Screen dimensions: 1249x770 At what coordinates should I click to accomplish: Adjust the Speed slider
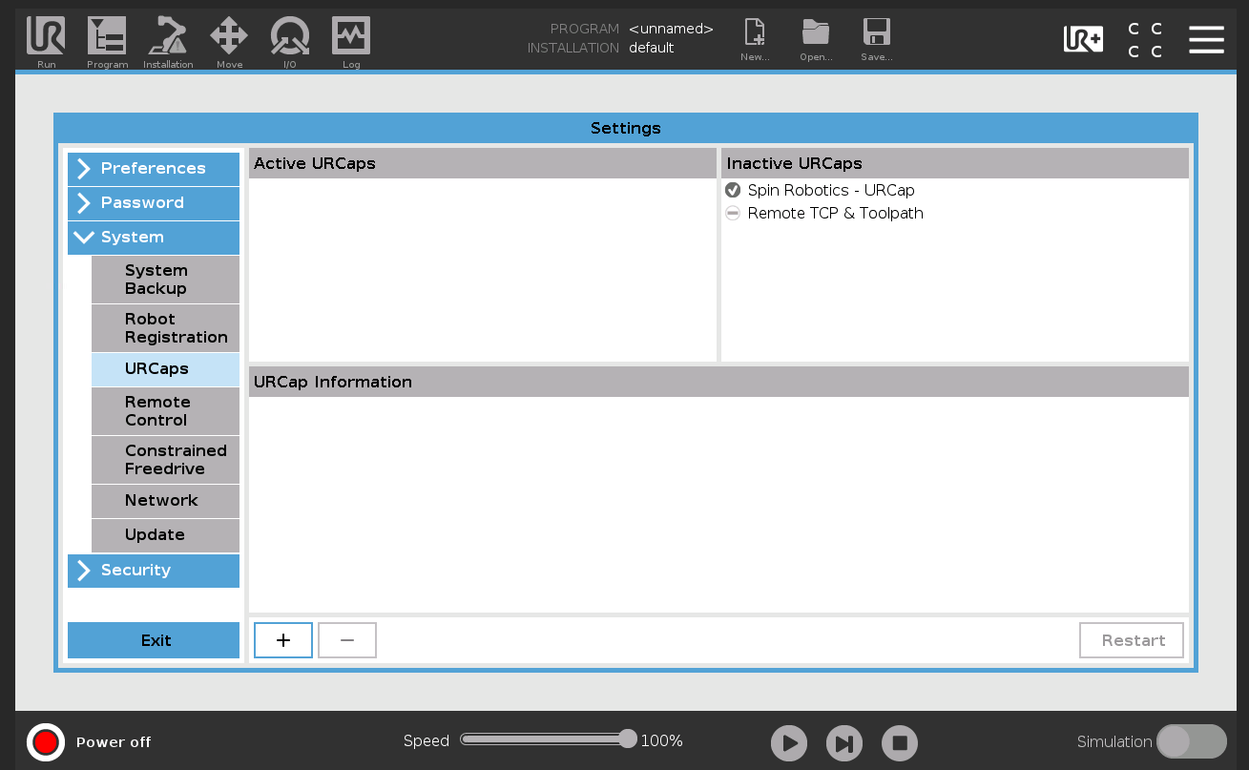(549, 739)
